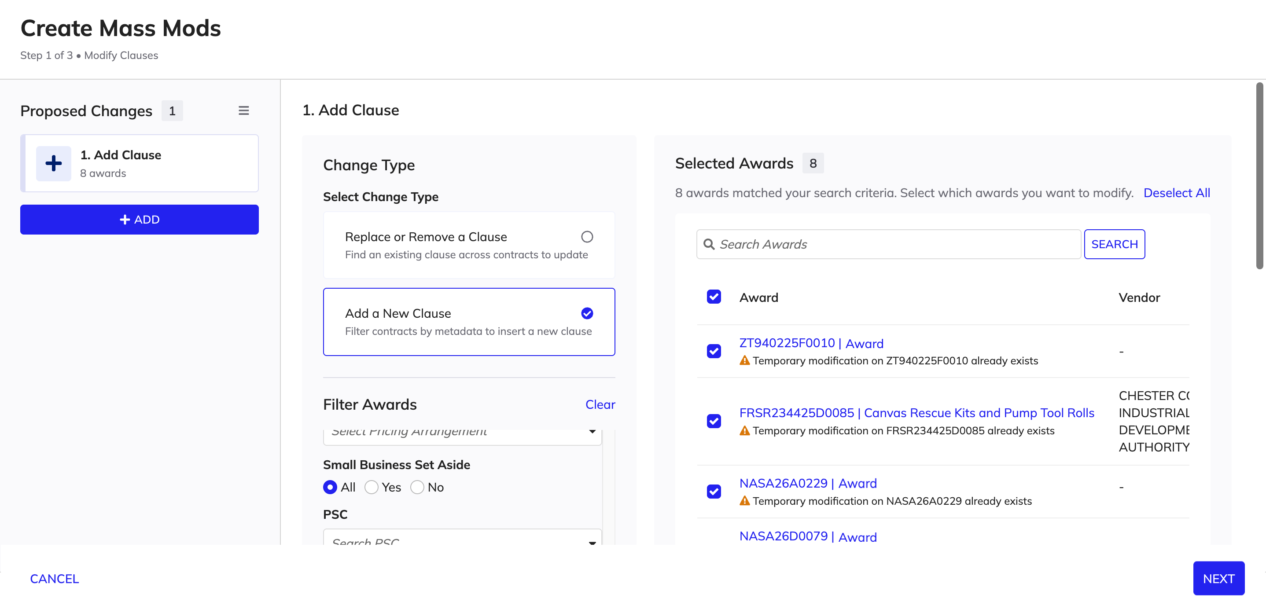Click the SEARCH button
This screenshot has height=602, width=1266.
pyautogui.click(x=1114, y=244)
